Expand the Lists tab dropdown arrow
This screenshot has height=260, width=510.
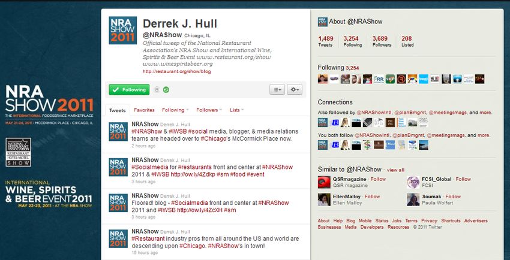tap(242, 110)
